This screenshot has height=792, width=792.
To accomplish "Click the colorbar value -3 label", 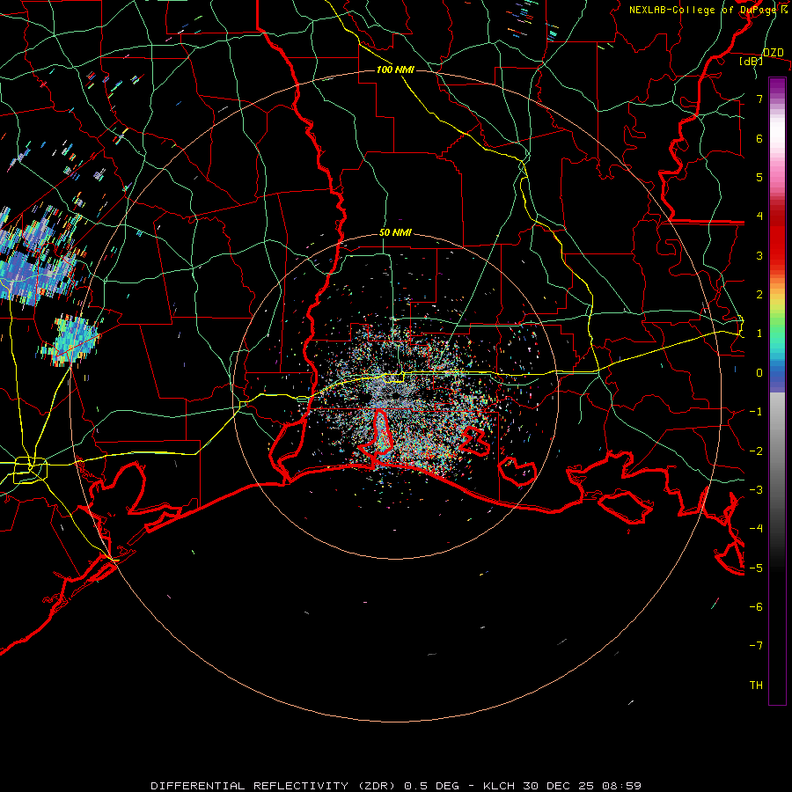I will click(x=756, y=490).
